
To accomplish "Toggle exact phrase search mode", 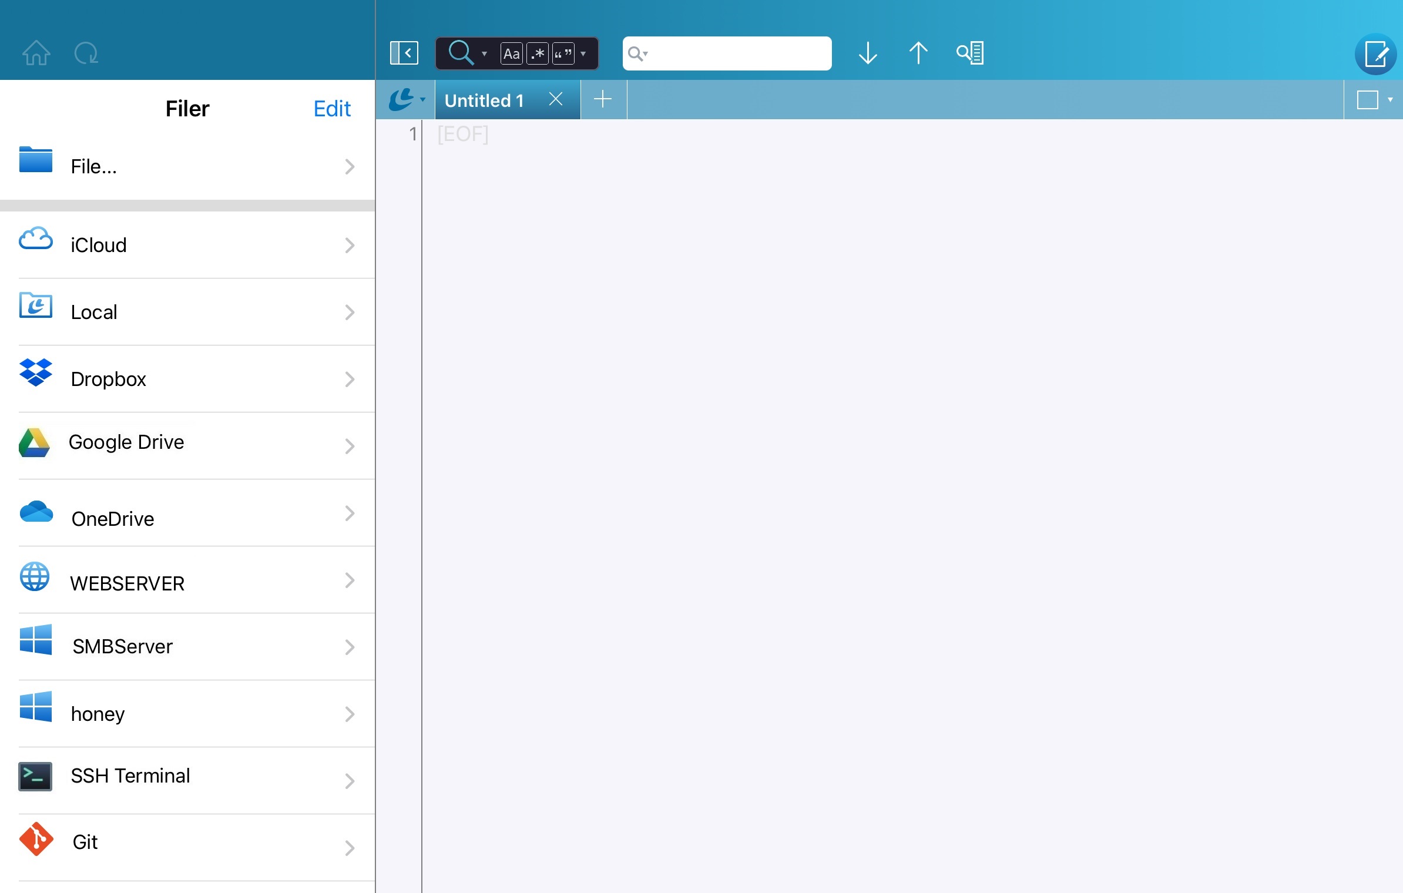I will (x=562, y=53).
